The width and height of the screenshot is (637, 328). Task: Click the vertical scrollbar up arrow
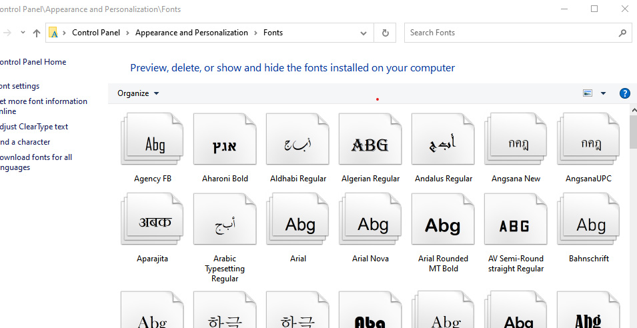tap(634, 109)
